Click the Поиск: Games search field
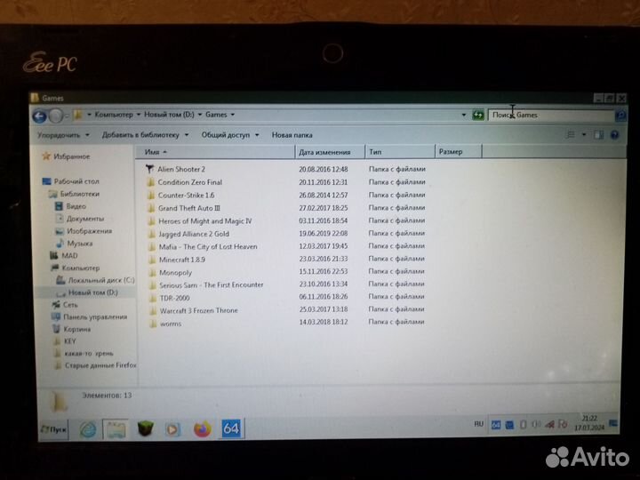Screen dimensions: 640x480 coord(551,115)
